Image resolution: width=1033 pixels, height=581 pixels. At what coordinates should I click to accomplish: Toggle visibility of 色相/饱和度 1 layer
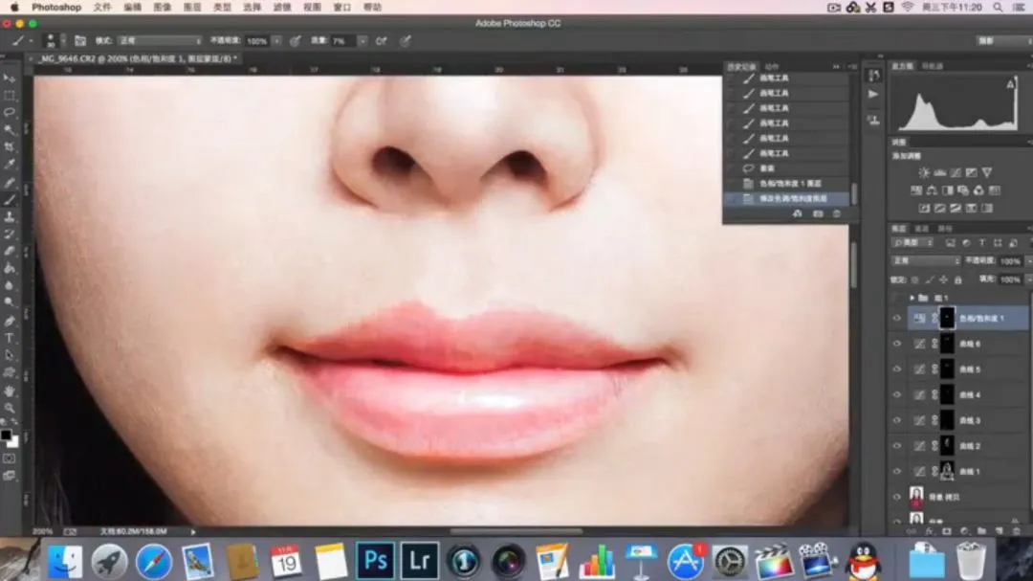click(x=896, y=318)
